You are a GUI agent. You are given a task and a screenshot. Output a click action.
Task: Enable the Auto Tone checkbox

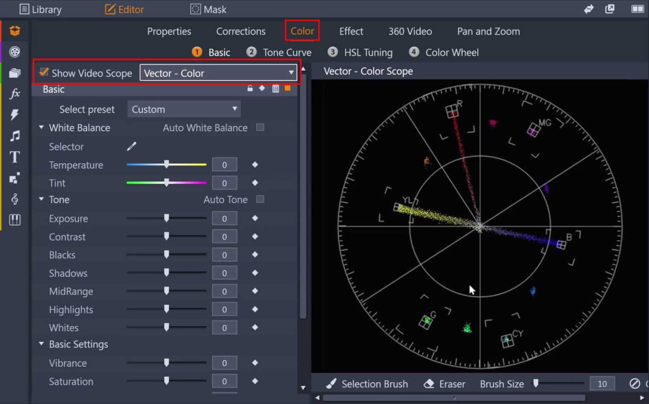260,199
